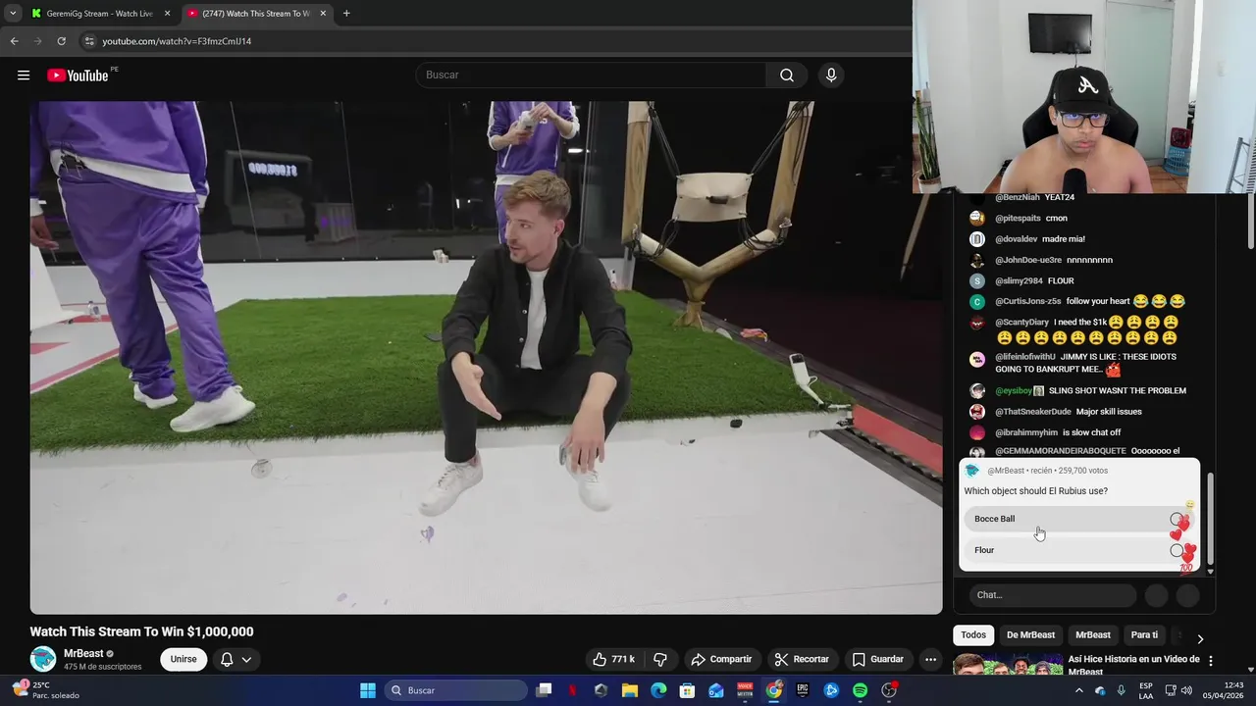1256x706 pixels.
Task: Select the Para ti filter chip
Action: click(x=1144, y=635)
